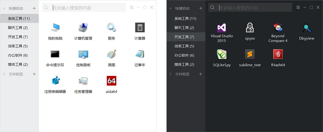Screen dimensions: 323x132
Task: Focus search field in light window
Action: (84, 8)
